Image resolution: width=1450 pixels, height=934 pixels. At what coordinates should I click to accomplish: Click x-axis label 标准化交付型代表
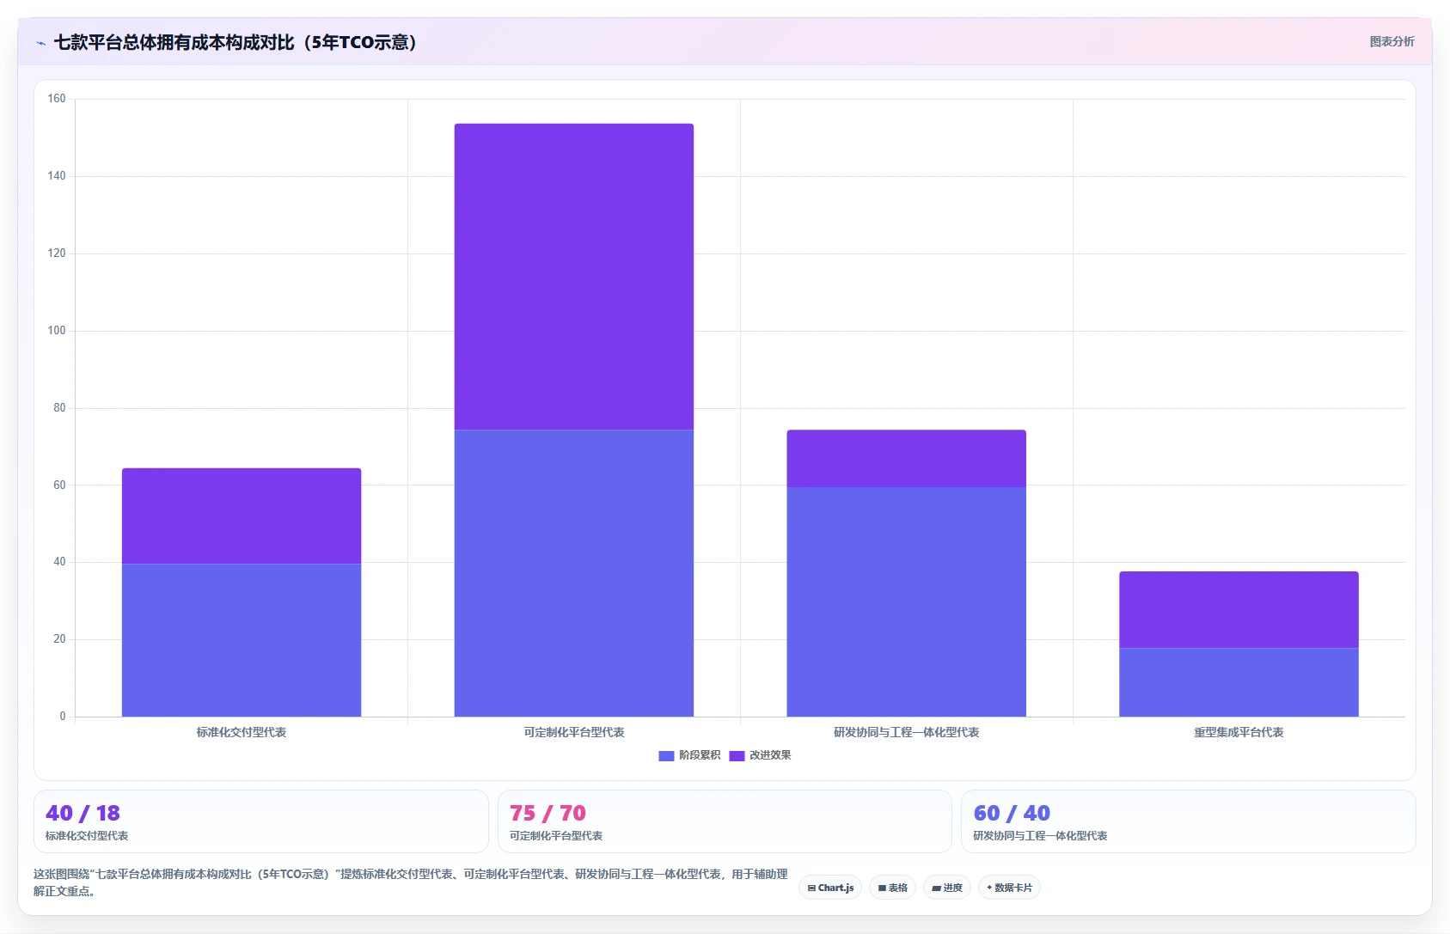(x=242, y=732)
